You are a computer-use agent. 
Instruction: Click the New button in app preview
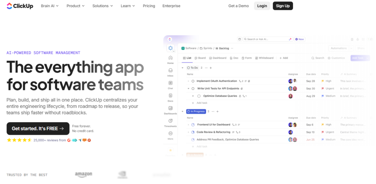pyautogui.click(x=300, y=39)
